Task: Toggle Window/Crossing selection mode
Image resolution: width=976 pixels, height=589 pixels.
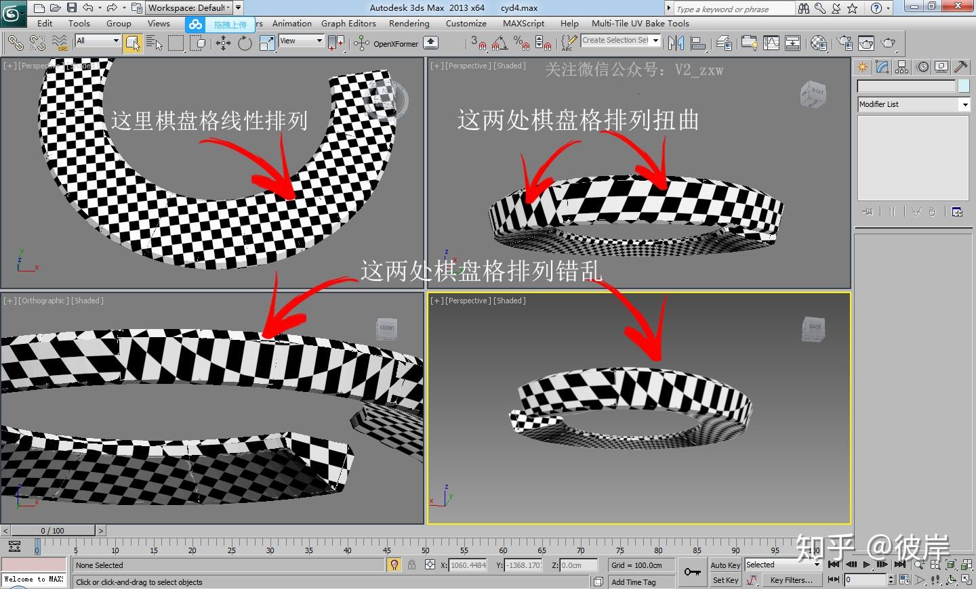Action: click(198, 43)
